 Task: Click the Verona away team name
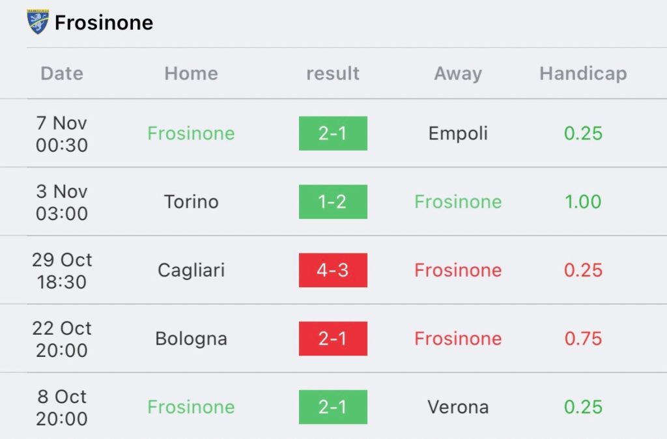pos(458,407)
